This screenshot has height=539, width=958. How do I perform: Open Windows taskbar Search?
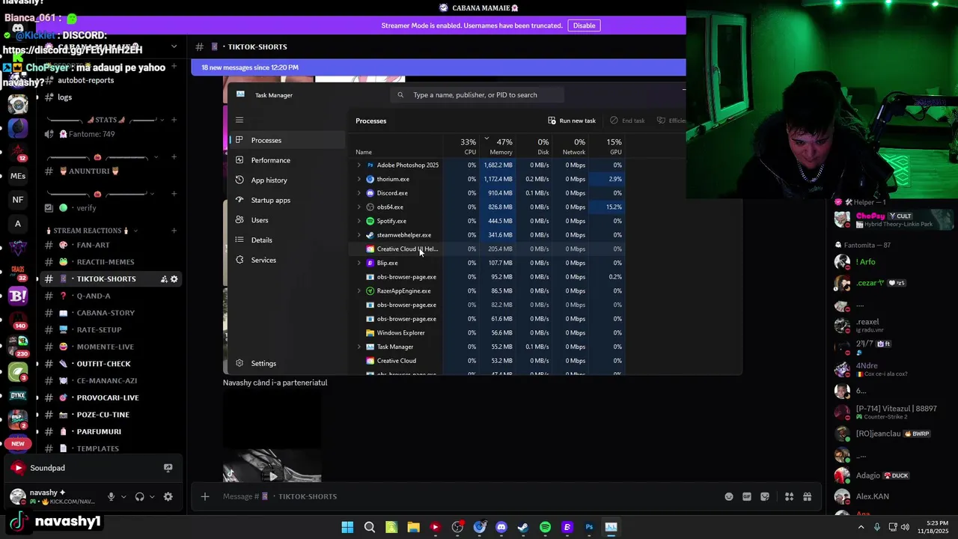point(369,527)
